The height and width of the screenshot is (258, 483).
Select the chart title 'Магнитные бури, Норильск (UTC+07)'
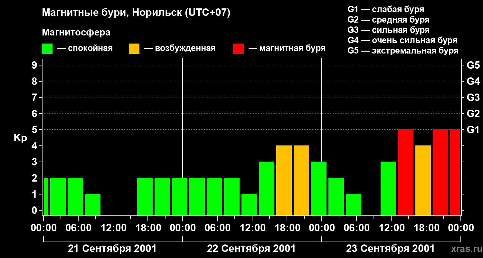[136, 13]
